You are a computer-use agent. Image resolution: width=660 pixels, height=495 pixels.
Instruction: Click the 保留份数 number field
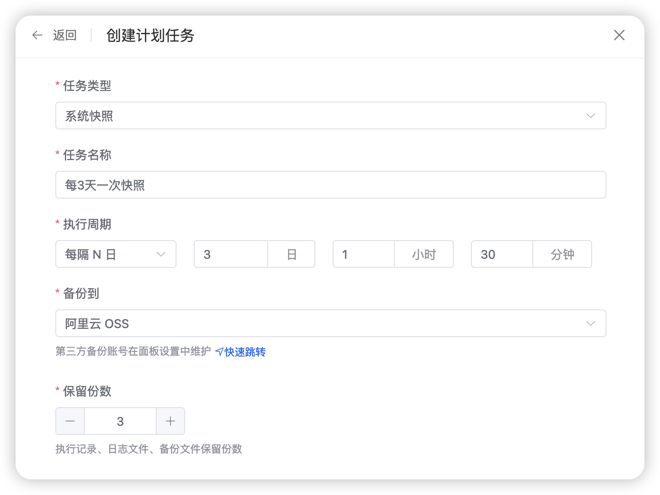click(120, 421)
